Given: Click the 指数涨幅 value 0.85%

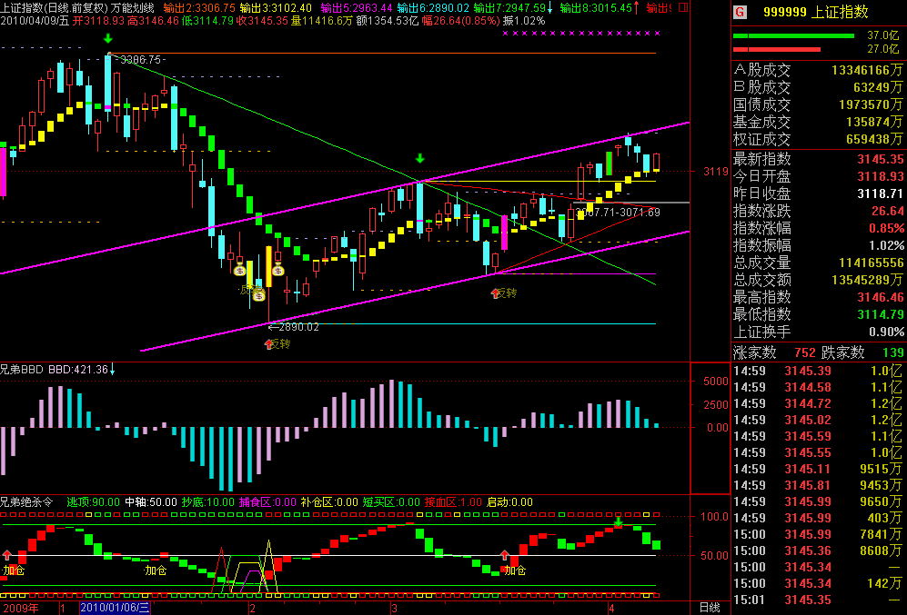Looking at the screenshot, I should pyautogui.click(x=887, y=229).
